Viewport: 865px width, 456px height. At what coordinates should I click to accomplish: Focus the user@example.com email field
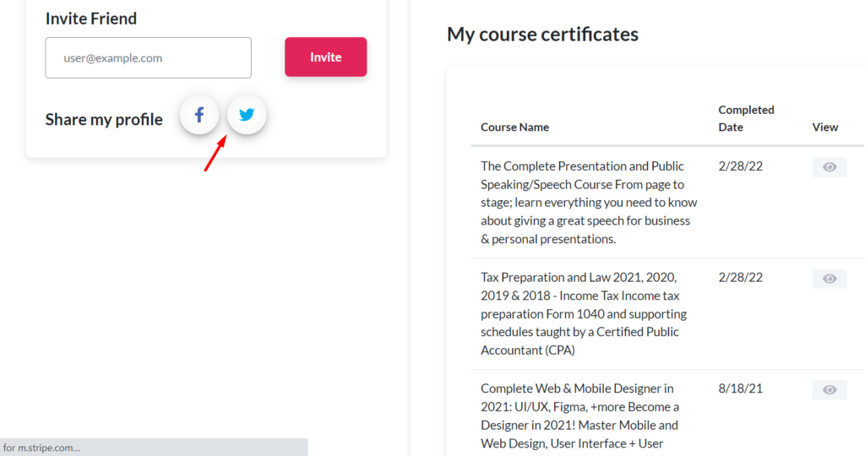pyautogui.click(x=149, y=58)
